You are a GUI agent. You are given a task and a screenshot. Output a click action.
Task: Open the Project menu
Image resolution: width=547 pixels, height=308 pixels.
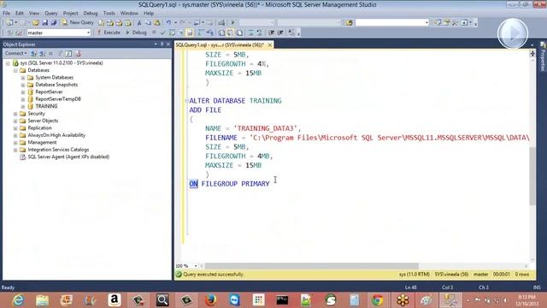tap(70, 14)
